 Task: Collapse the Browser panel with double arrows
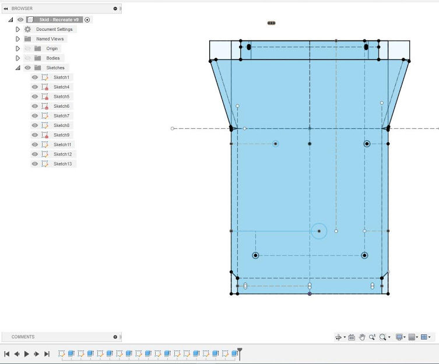coord(6,9)
